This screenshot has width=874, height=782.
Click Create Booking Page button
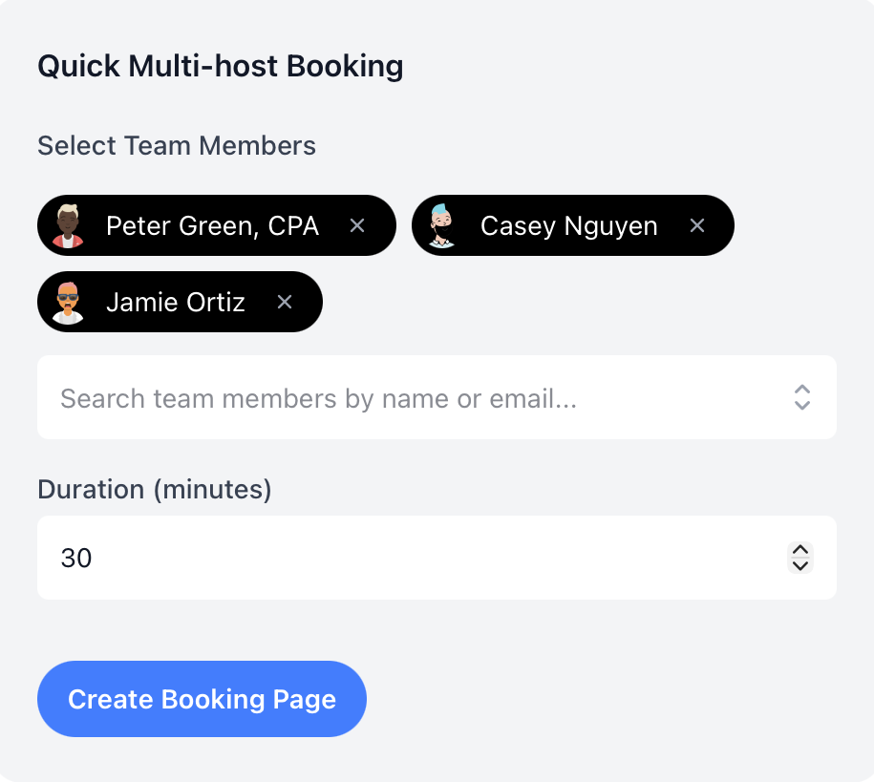tap(202, 699)
